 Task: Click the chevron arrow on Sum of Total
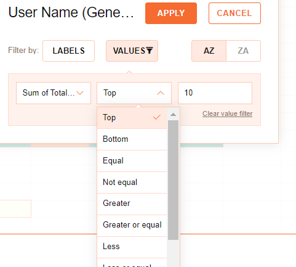[x=80, y=93]
